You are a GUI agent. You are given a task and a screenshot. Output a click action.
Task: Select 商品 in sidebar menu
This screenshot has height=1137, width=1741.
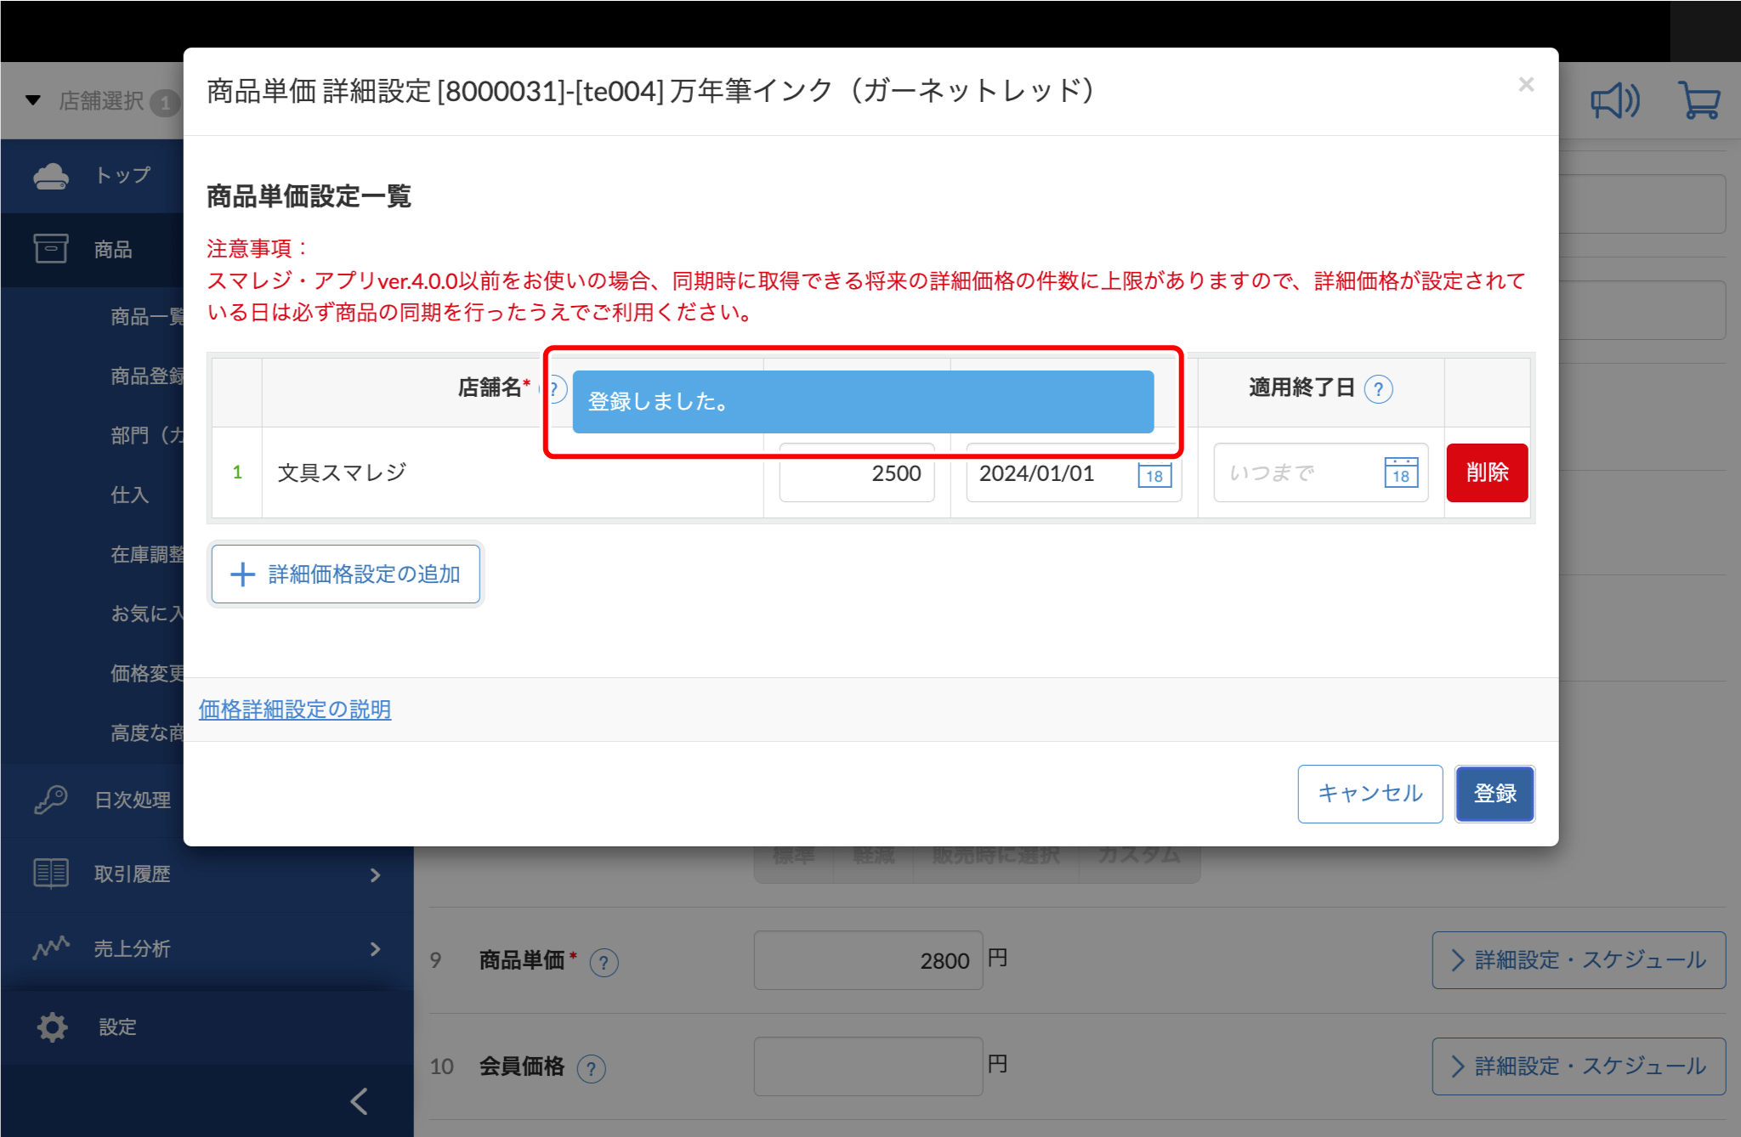tap(93, 249)
